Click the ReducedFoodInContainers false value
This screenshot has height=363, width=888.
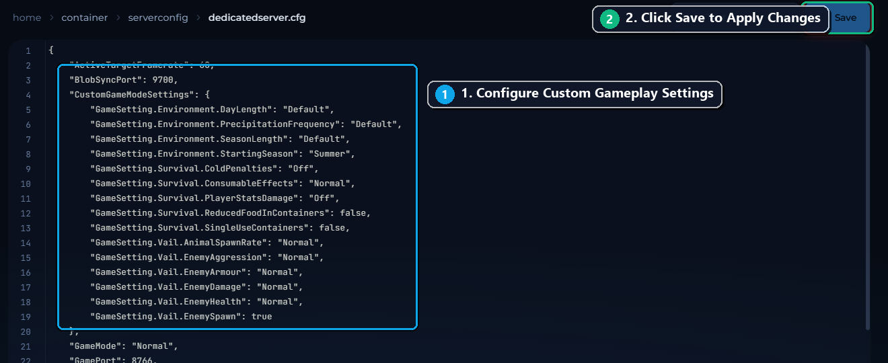click(x=353, y=213)
